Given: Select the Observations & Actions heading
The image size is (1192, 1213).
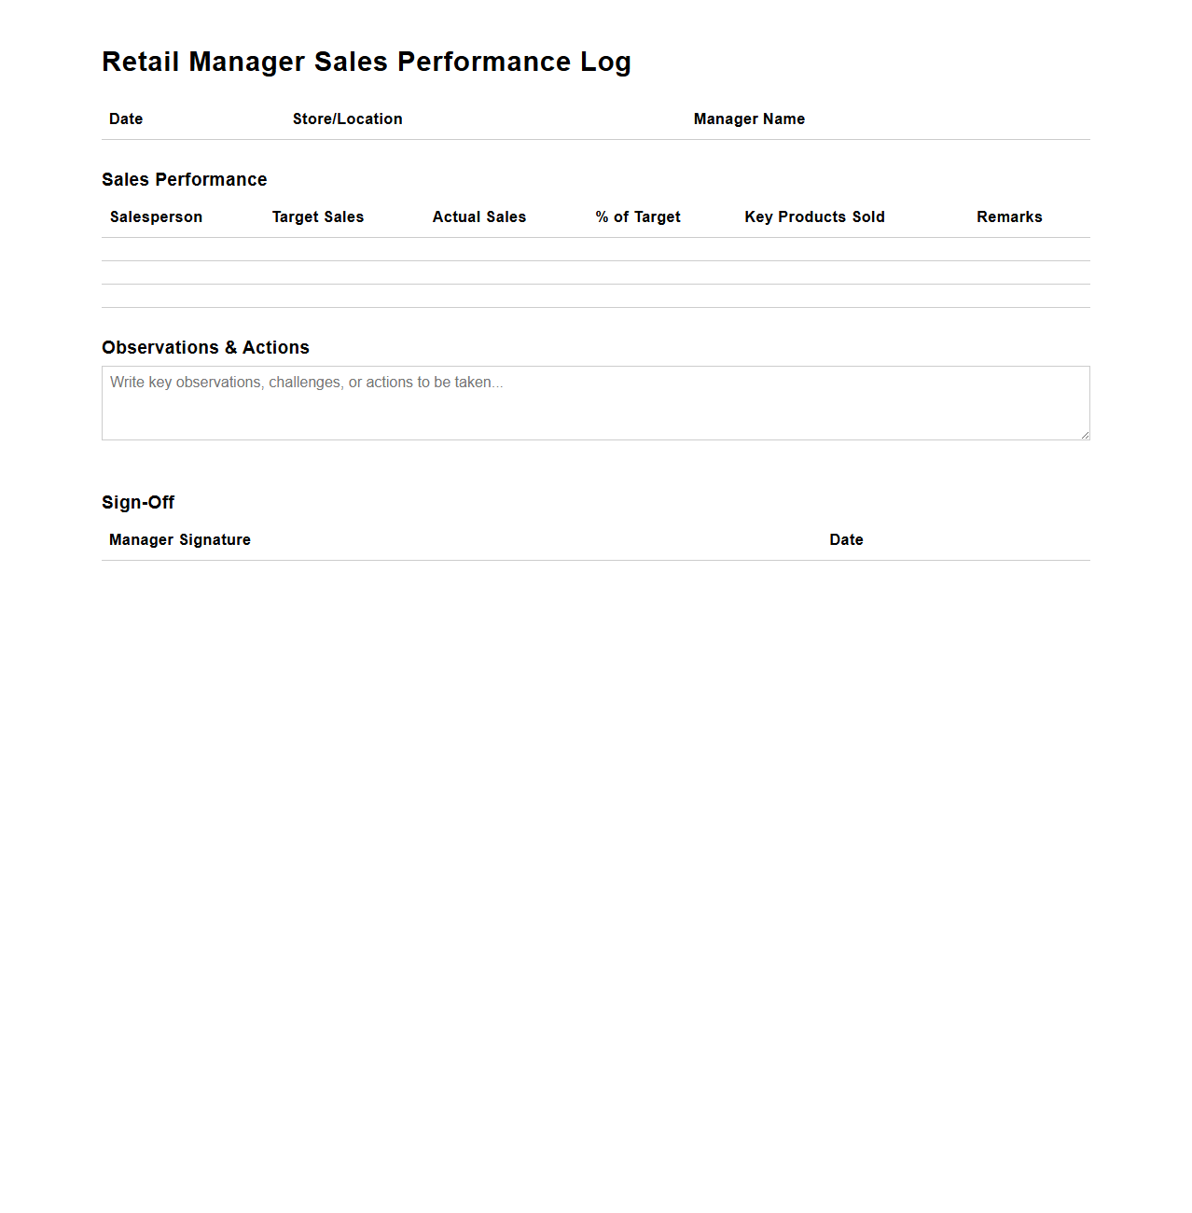Looking at the screenshot, I should coord(205,347).
